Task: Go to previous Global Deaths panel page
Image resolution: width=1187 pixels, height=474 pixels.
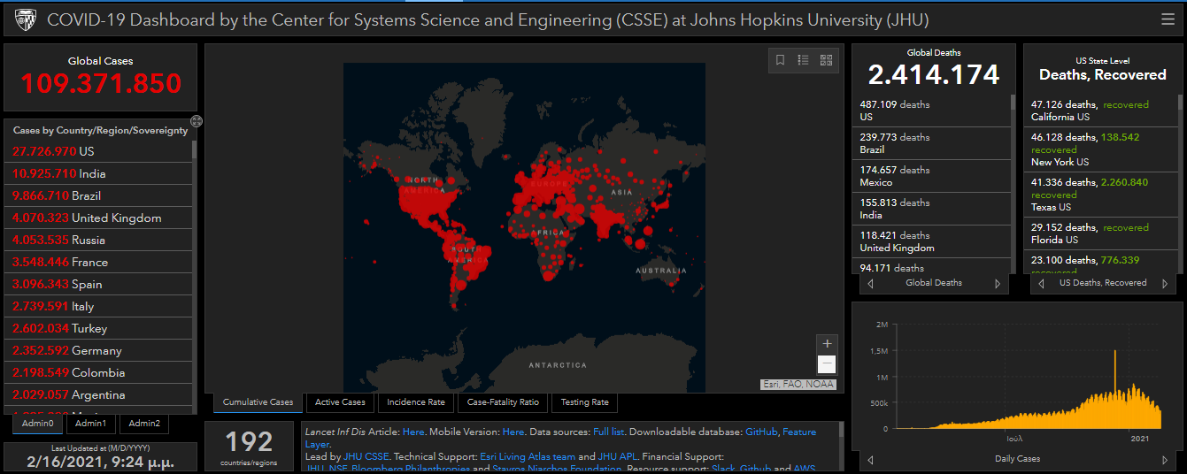Action: pyautogui.click(x=870, y=284)
